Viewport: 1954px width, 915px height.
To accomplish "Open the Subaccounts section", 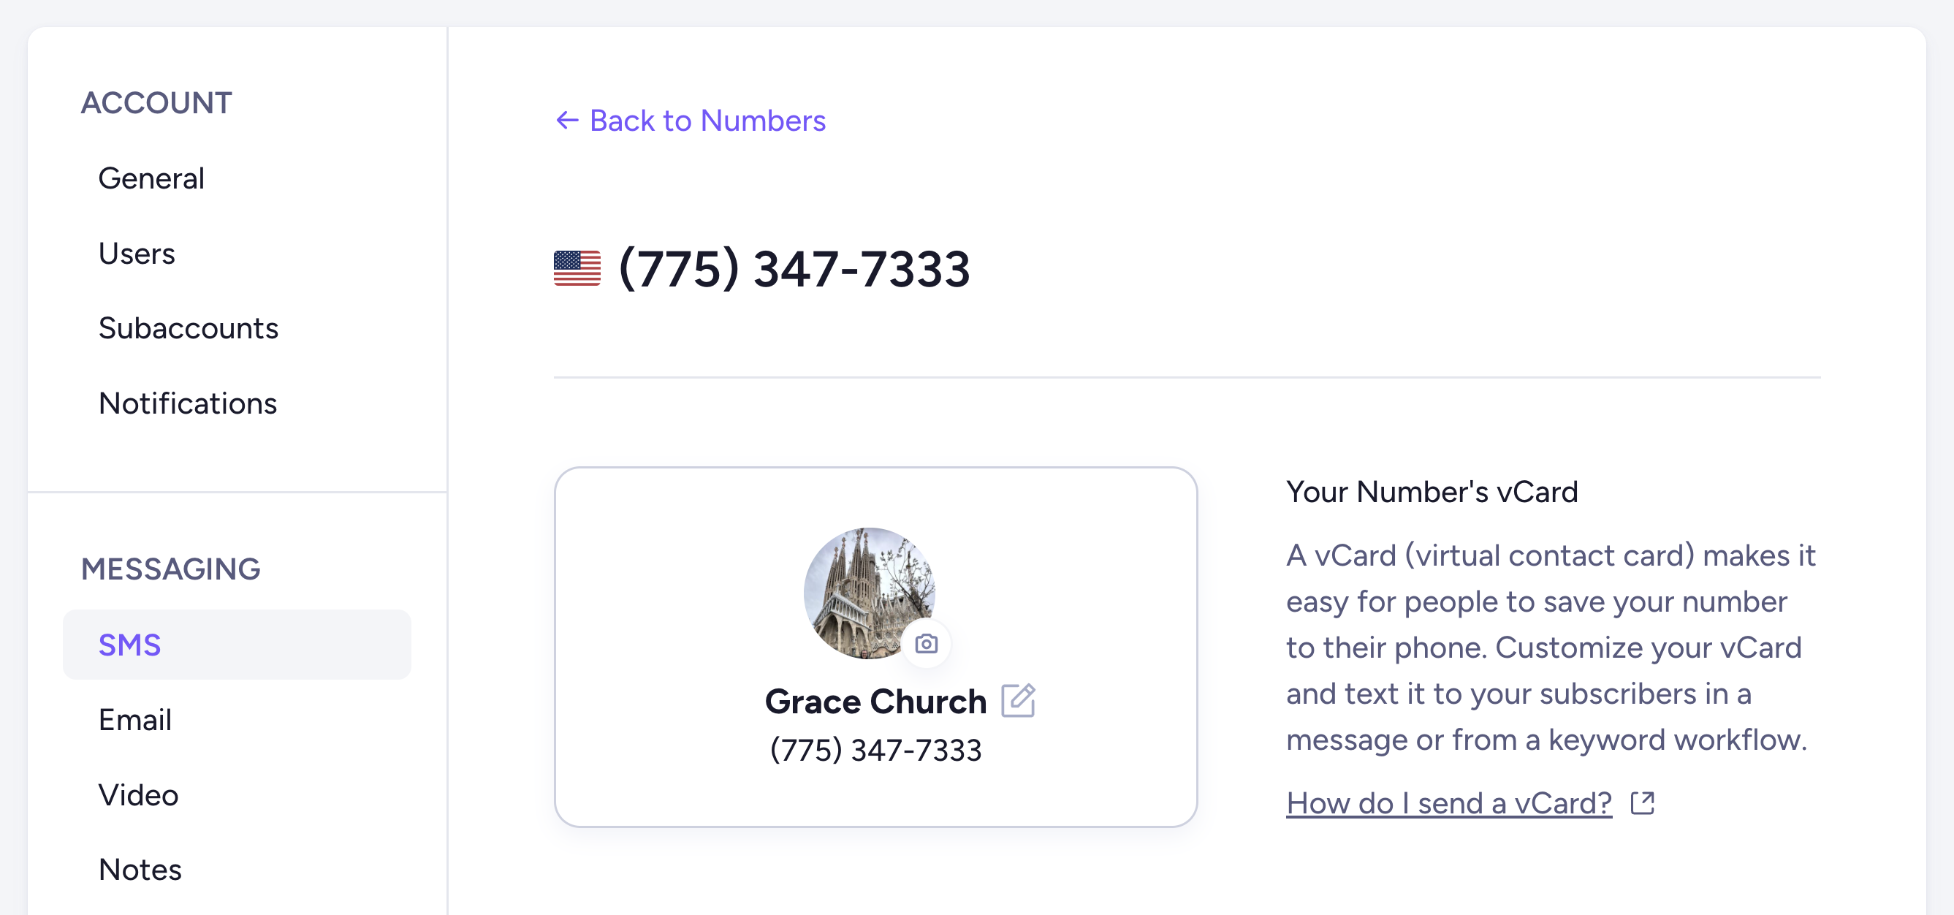I will (x=189, y=327).
